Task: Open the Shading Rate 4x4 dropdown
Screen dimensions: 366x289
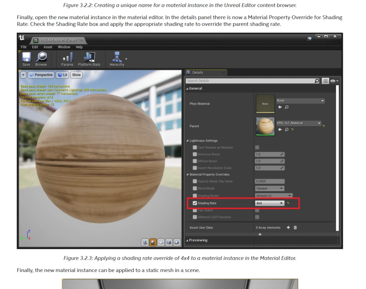Action: click(270, 203)
